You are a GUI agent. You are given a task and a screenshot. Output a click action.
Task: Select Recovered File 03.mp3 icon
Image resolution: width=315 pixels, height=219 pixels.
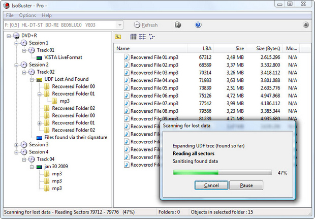coord(127,73)
